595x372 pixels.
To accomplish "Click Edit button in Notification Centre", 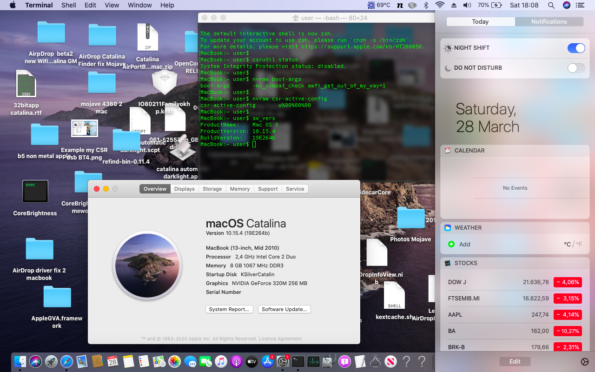I will (x=515, y=362).
